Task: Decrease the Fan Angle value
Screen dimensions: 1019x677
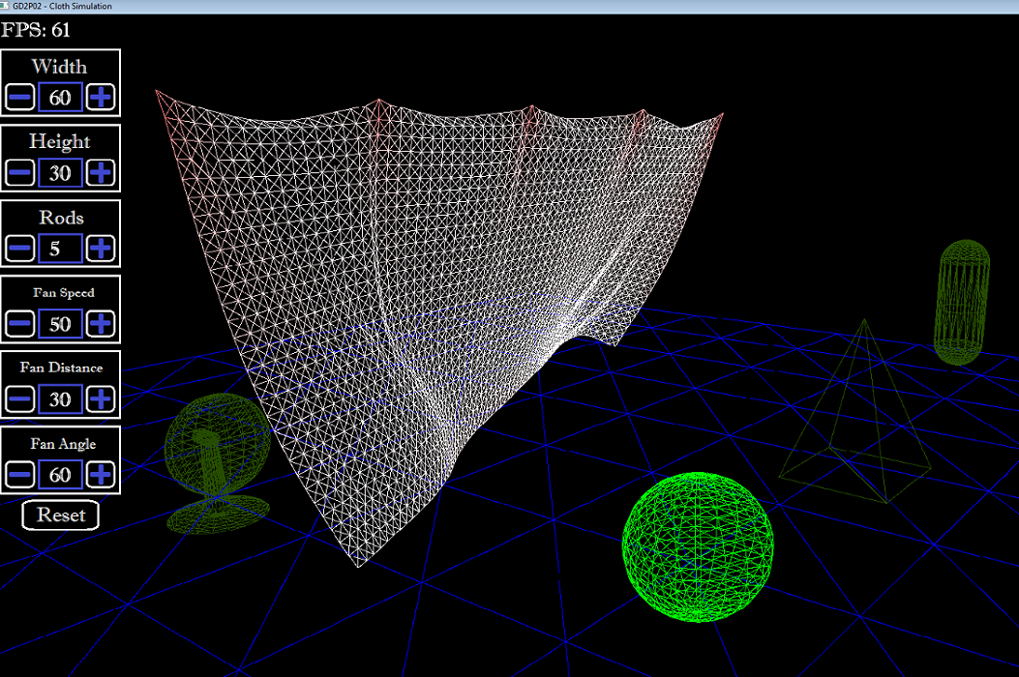Action: pos(20,475)
